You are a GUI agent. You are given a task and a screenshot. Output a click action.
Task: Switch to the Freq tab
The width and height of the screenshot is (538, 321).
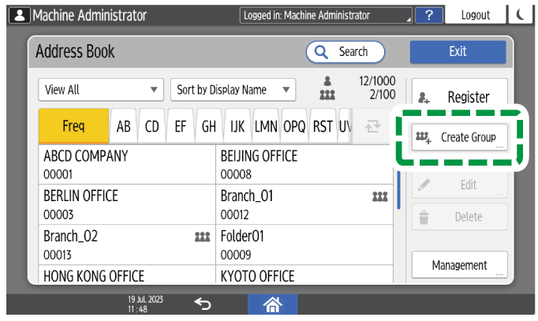click(73, 126)
